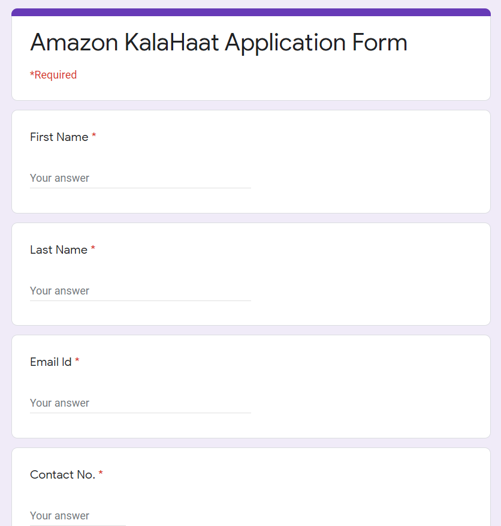Click the word Amazon in the title
This screenshot has height=526, width=501.
(x=73, y=43)
